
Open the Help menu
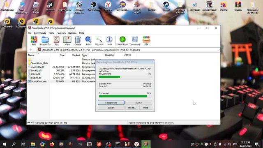point(81,33)
